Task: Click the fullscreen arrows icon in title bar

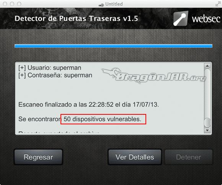Action: 217,4
